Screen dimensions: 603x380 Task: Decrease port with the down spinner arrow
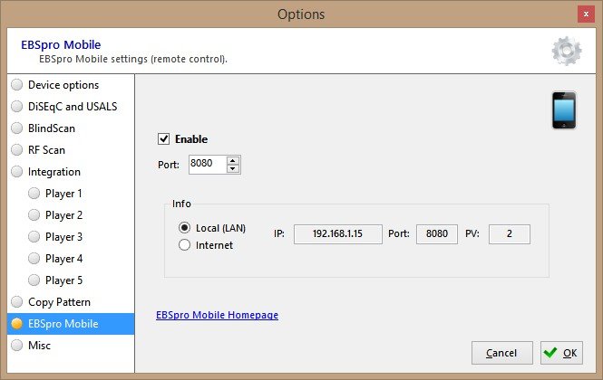click(233, 169)
